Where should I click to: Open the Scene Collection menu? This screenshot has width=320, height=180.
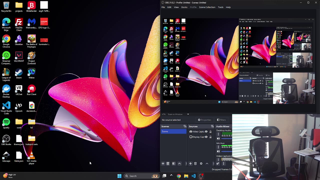pyautogui.click(x=207, y=7)
